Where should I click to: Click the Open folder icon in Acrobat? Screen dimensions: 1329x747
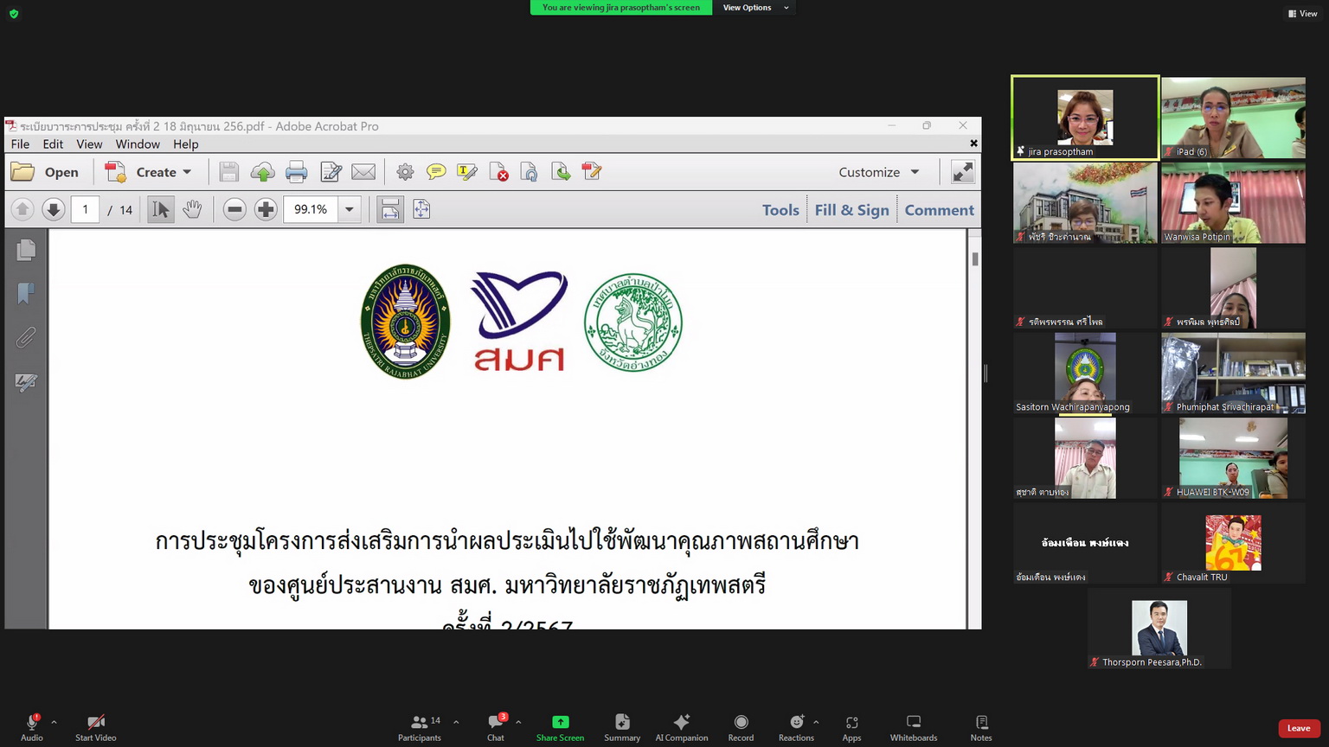pos(23,172)
